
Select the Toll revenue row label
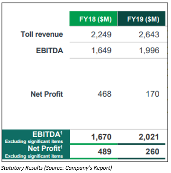tap(42, 34)
